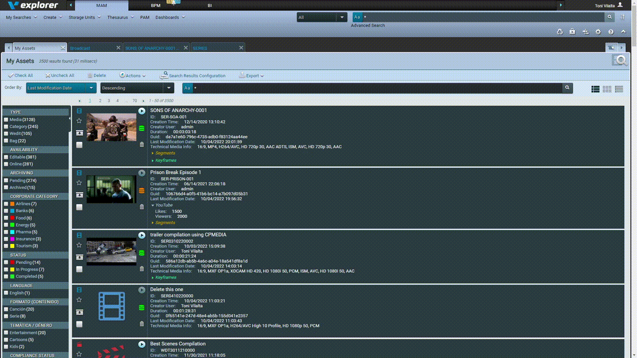Viewport: 637px width, 358px height.
Task: Play the Prison Break Episode 1 asset
Action: 142,173
